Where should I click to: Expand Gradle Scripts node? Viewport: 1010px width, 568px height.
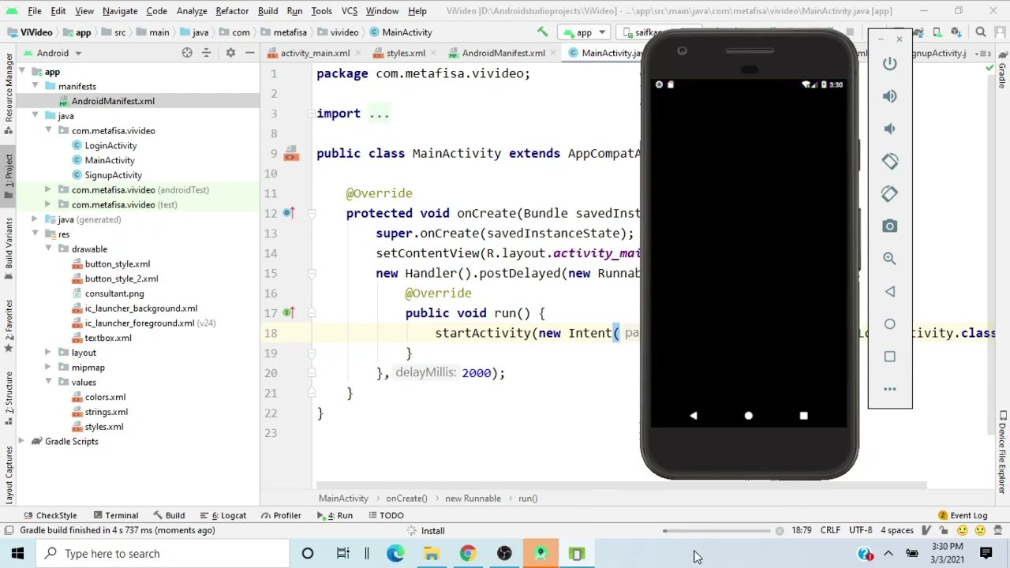tap(21, 442)
